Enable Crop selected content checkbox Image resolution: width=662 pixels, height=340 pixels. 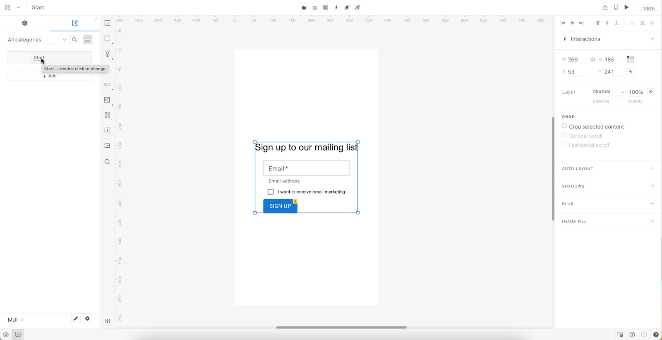(564, 126)
